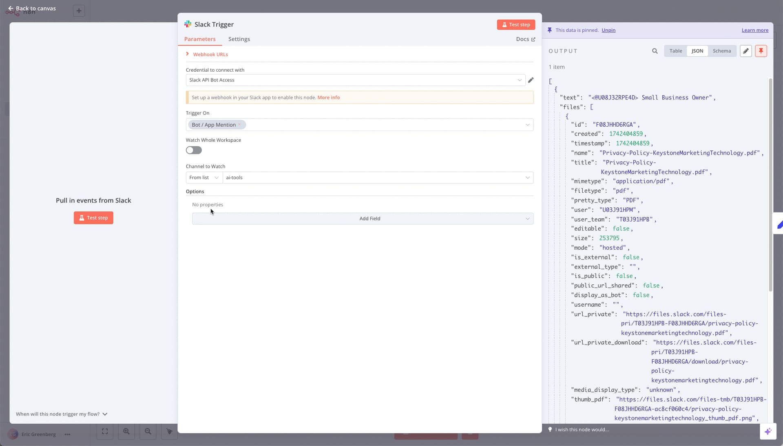
Task: Click the size value 253795
Action: coord(609,238)
